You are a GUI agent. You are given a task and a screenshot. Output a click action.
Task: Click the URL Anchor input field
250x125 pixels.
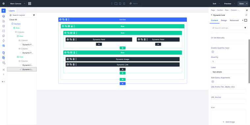tap(229, 102)
